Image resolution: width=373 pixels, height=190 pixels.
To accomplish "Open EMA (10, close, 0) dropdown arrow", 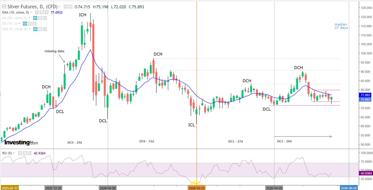I will 31,13.
